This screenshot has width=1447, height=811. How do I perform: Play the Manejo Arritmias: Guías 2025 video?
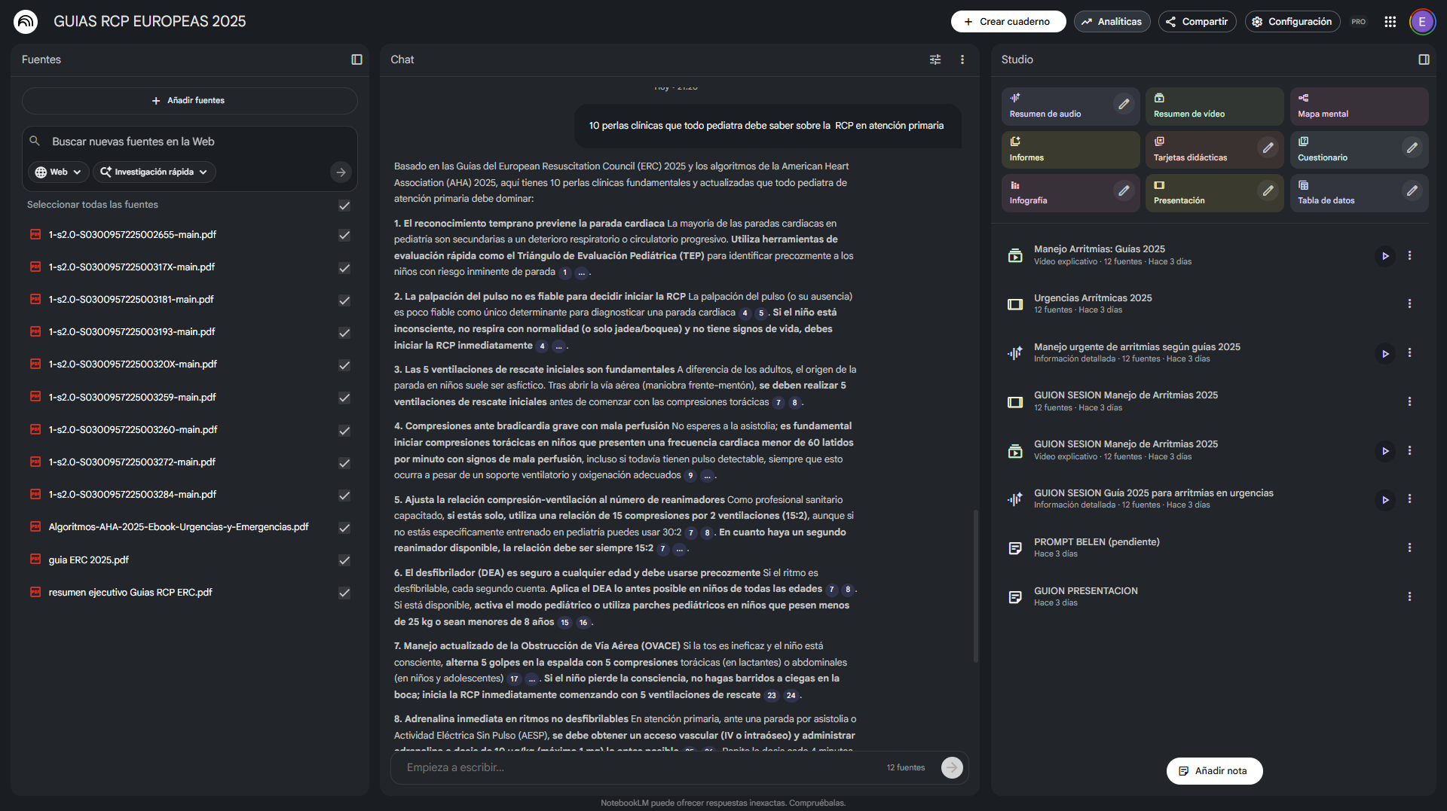1385,256
